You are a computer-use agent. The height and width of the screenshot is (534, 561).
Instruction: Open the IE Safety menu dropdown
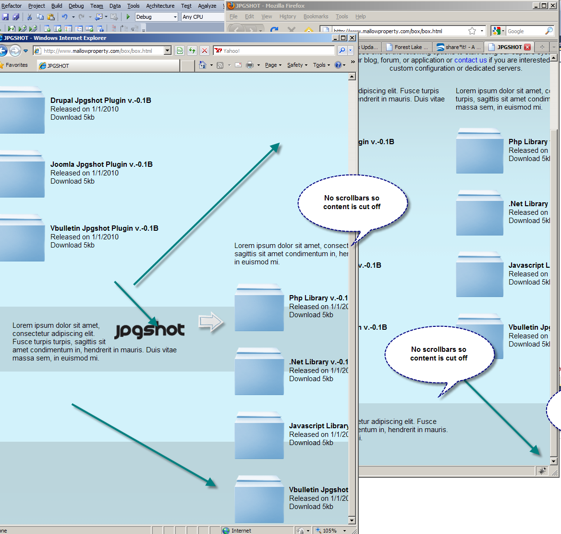[297, 65]
